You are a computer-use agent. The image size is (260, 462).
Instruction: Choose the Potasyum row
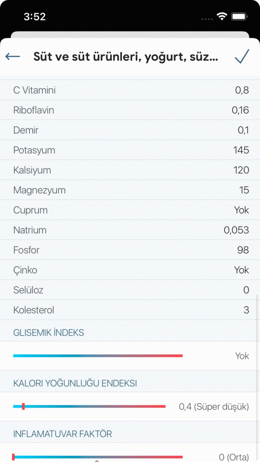pyautogui.click(x=130, y=150)
